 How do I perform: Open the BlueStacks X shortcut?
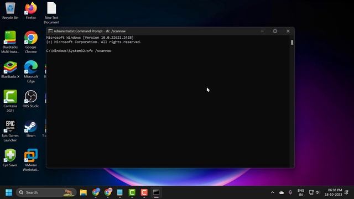[10, 70]
